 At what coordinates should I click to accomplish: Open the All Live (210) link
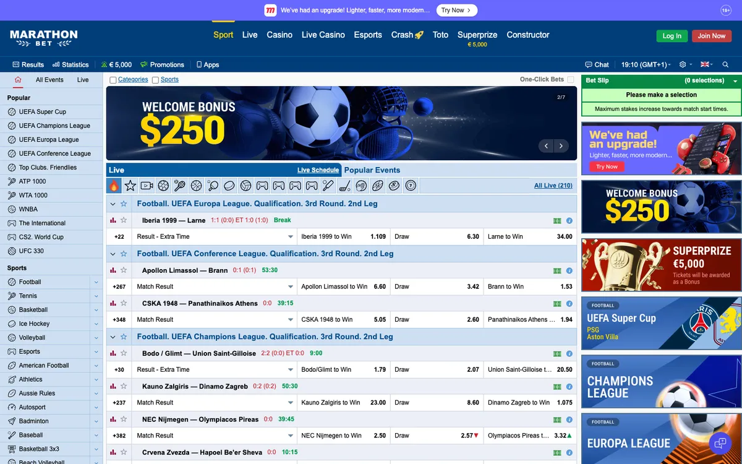553,186
